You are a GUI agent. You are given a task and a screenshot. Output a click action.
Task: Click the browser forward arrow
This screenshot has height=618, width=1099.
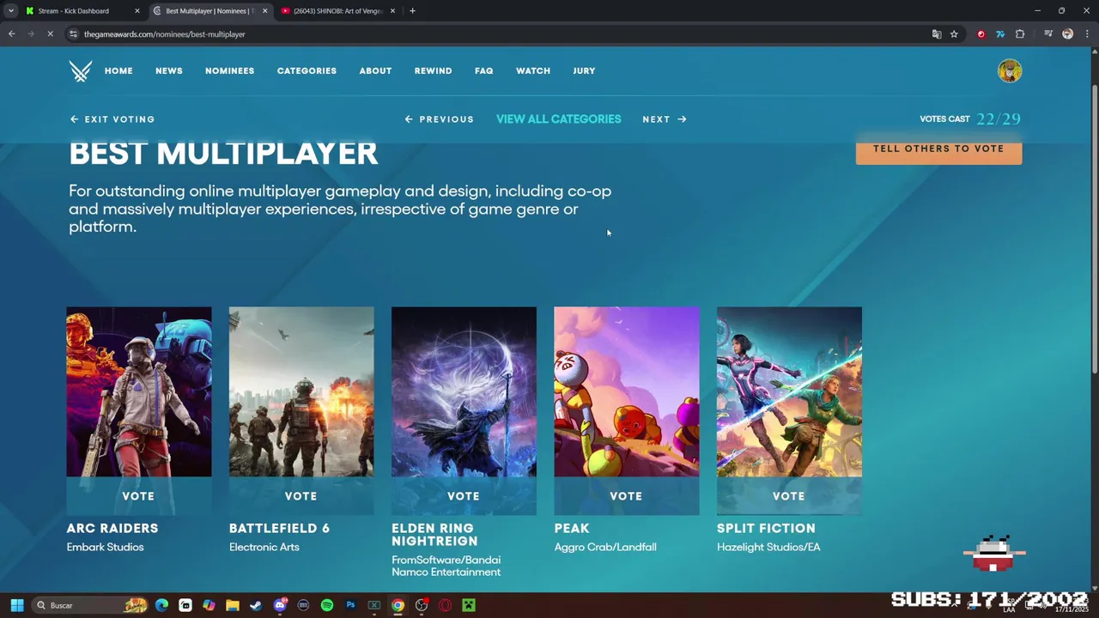(x=31, y=34)
